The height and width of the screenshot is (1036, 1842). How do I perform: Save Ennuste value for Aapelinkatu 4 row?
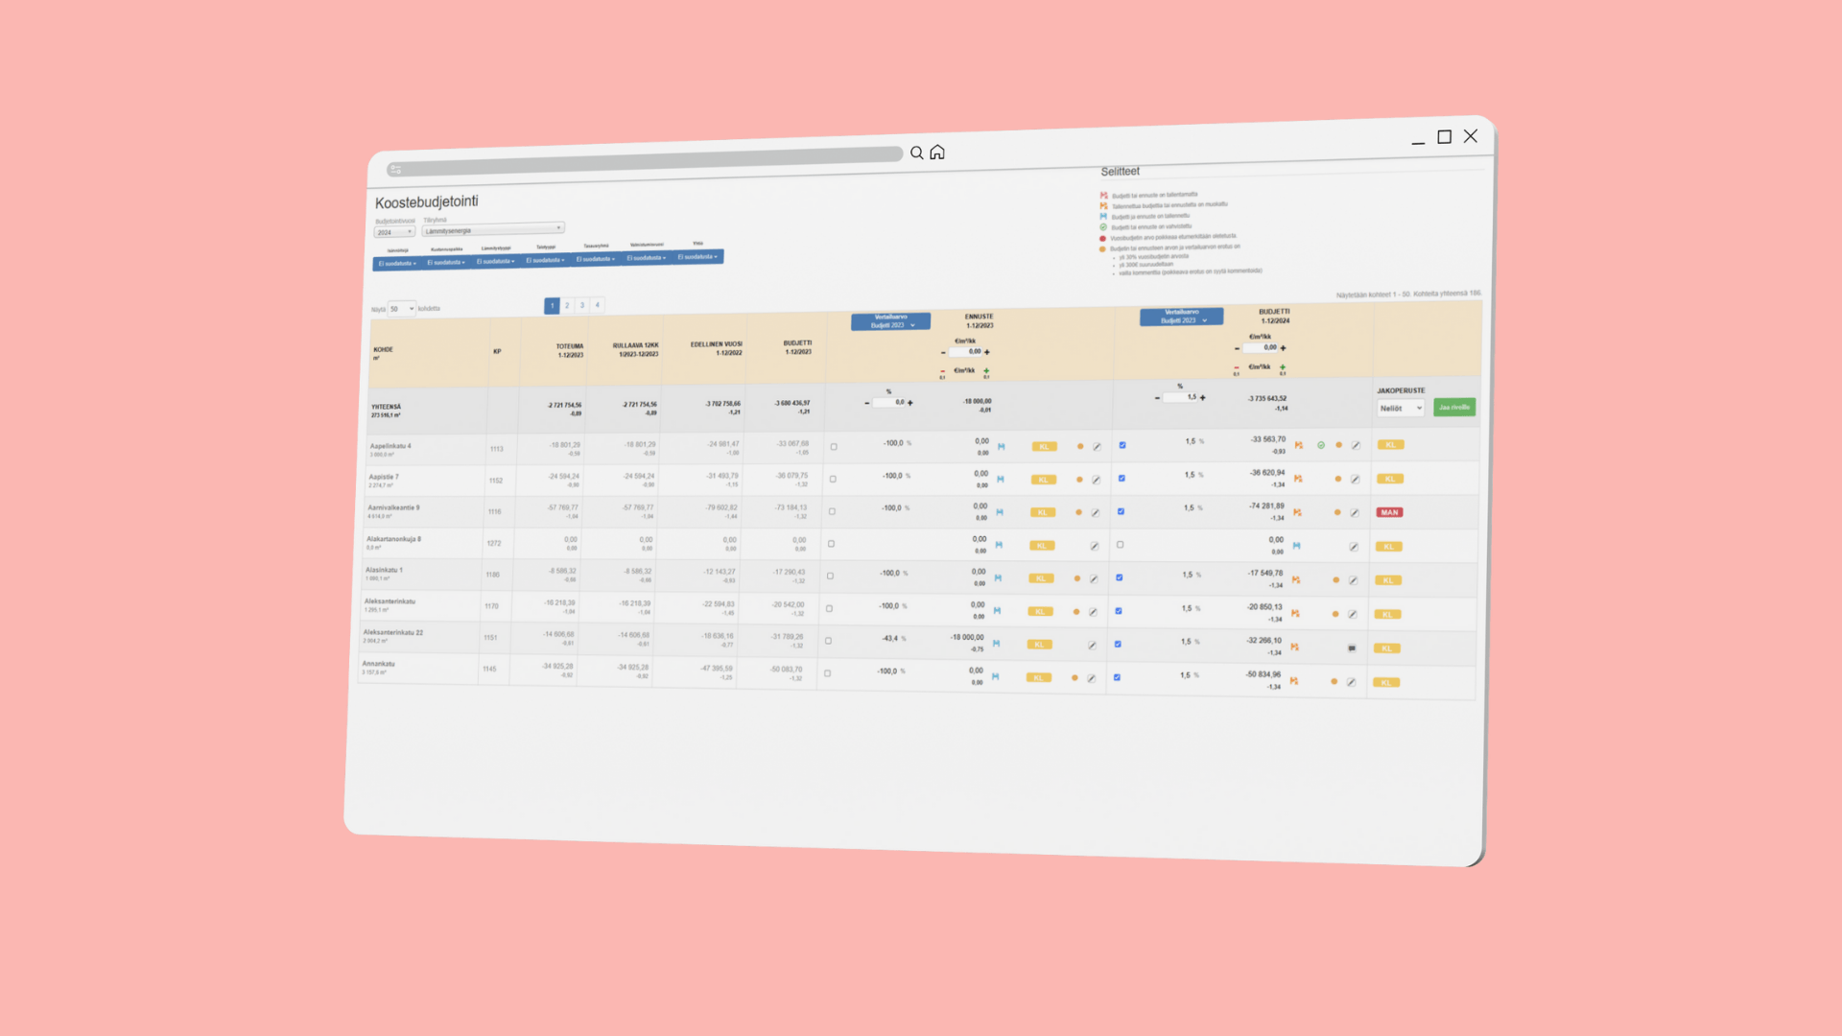coord(1001,446)
